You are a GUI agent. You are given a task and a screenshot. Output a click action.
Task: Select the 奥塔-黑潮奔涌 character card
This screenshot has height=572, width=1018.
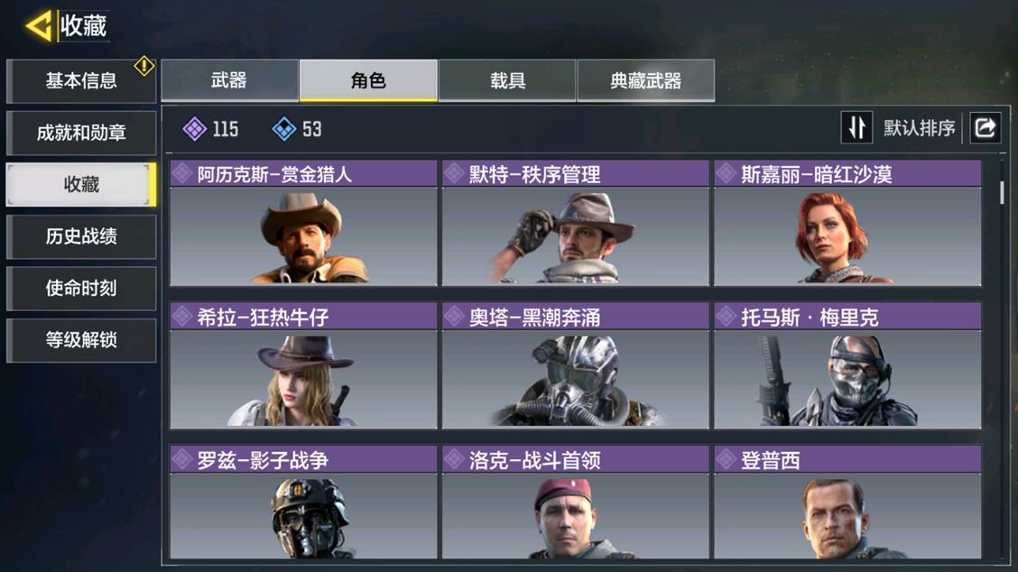coord(575,365)
